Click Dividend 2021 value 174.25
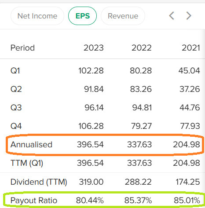The image size is (205, 208). 188,182
